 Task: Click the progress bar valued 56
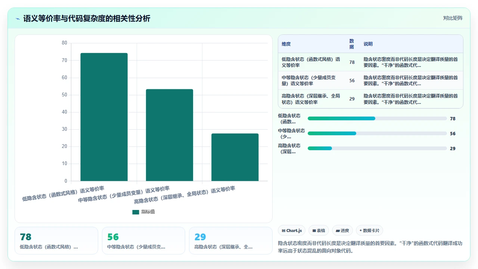pyautogui.click(x=377, y=133)
